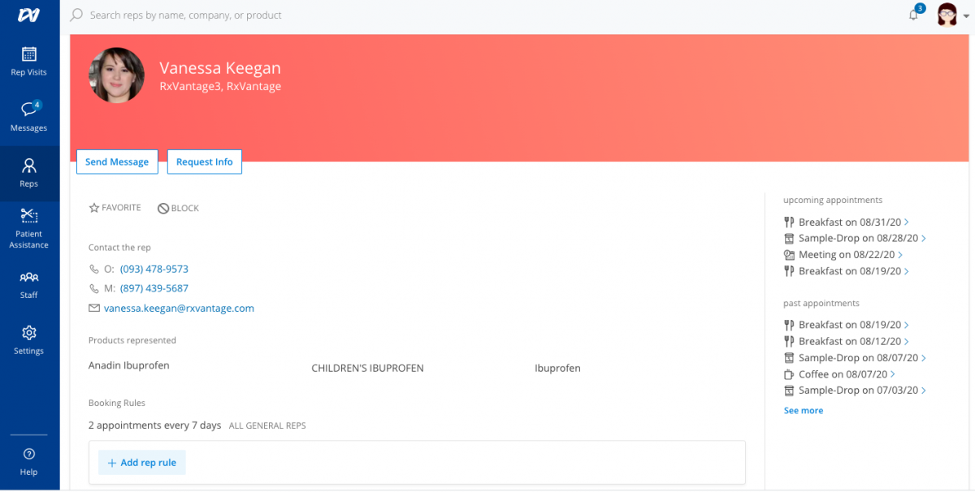
Task: Open Rep Visits calendar in sidebar
Action: click(29, 62)
